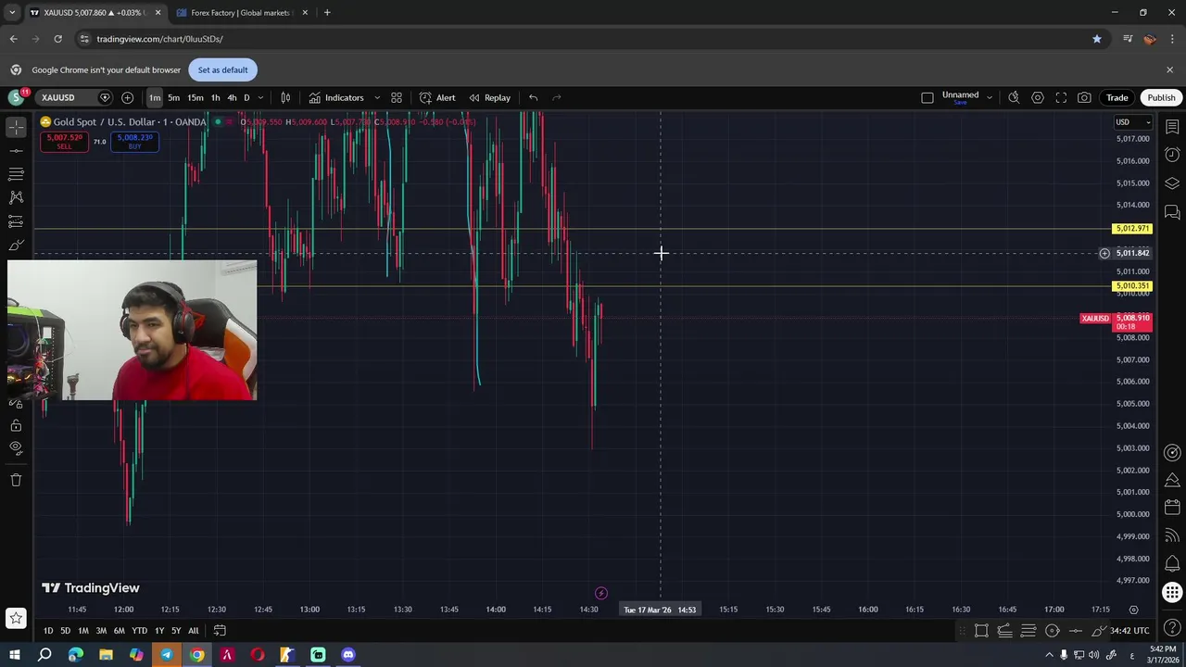Image resolution: width=1186 pixels, height=667 pixels.
Task: Open Indicators dialog
Action: tap(336, 97)
